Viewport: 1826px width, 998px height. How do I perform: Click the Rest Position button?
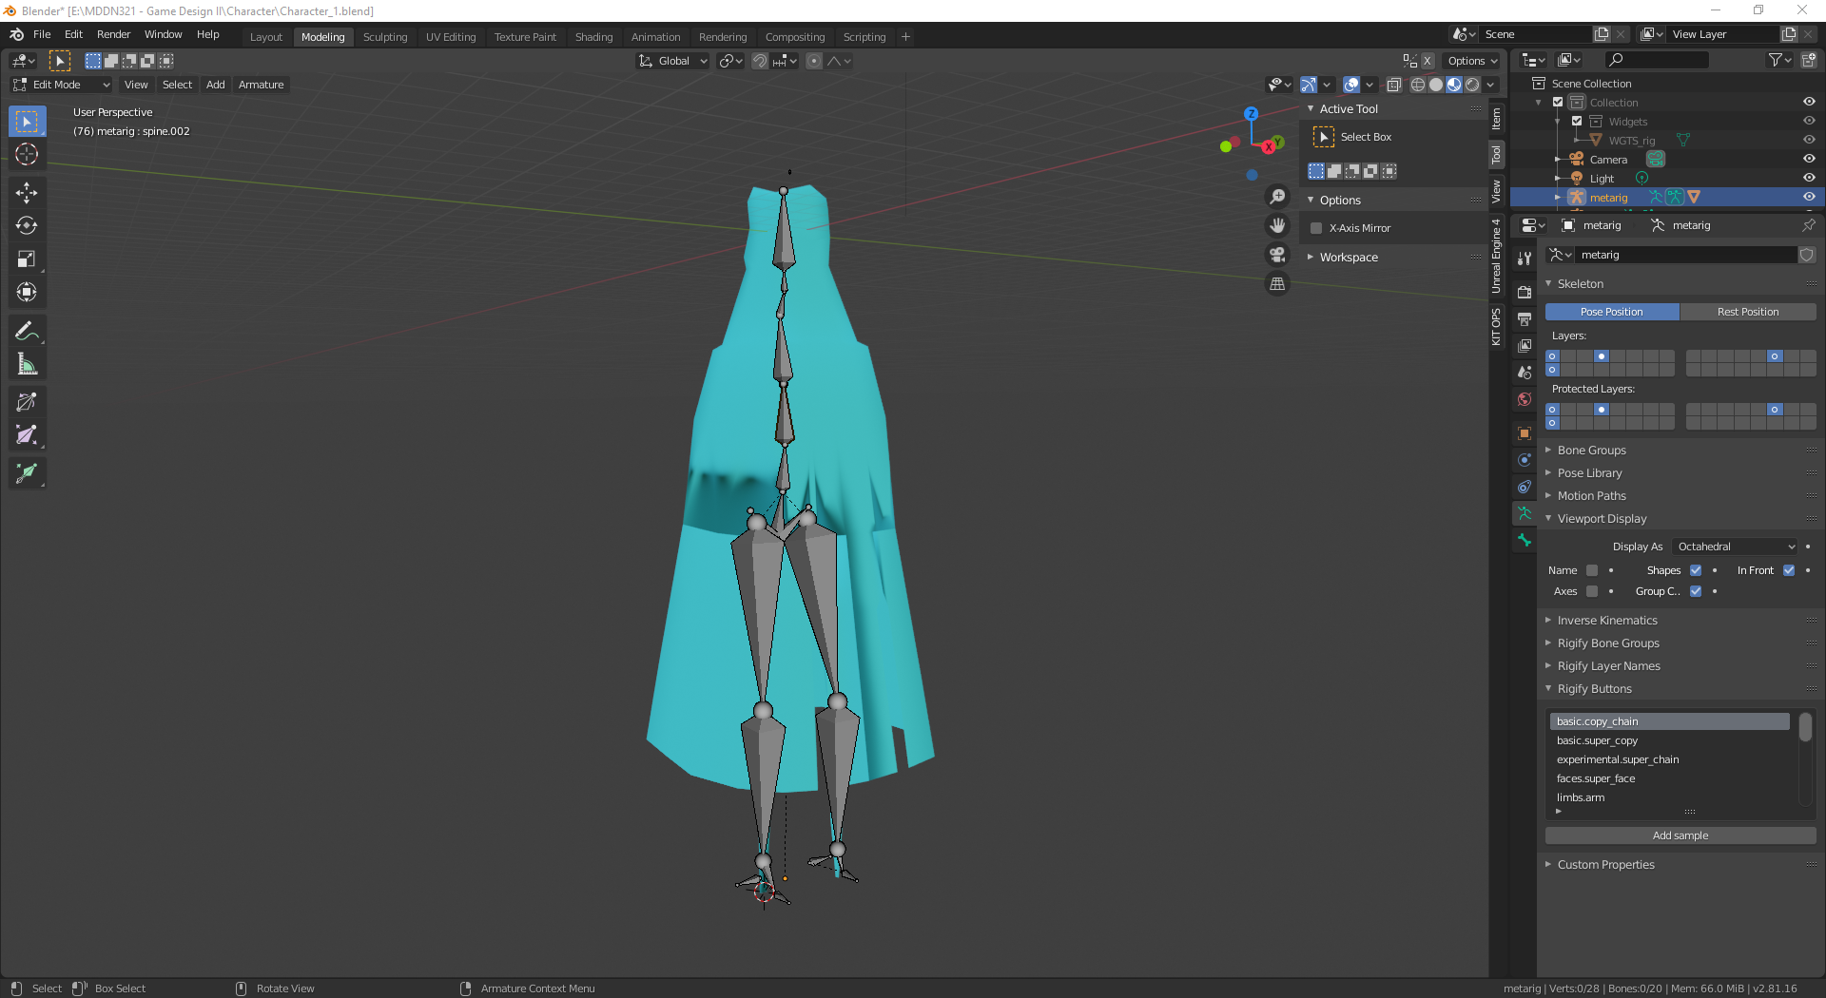pyautogui.click(x=1747, y=312)
